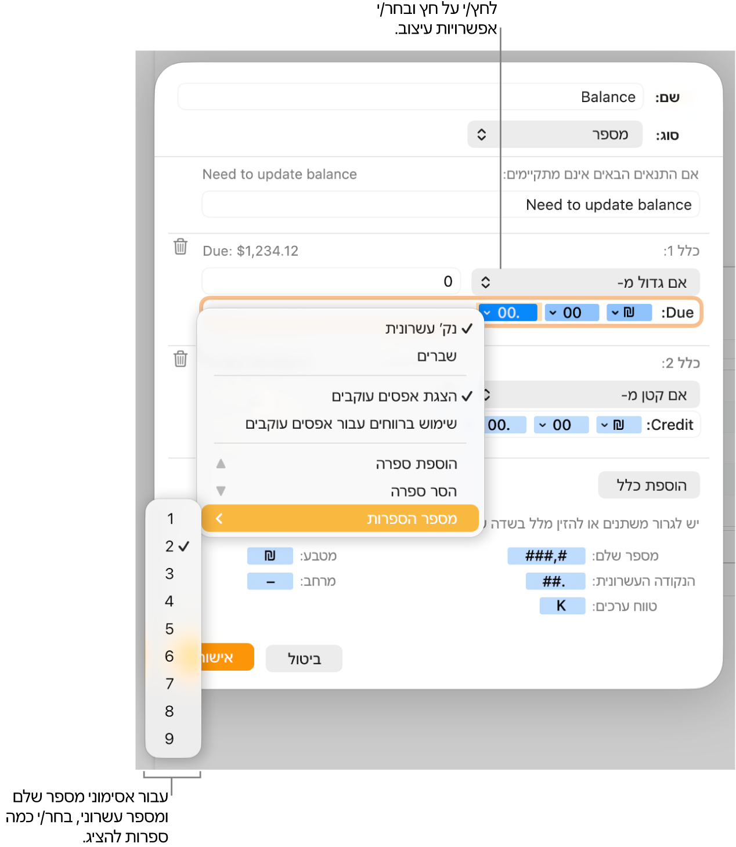Image resolution: width=736 pixels, height=847 pixels.
Task: Click the ₪ currency token below the instructions
Action: pyautogui.click(x=270, y=556)
